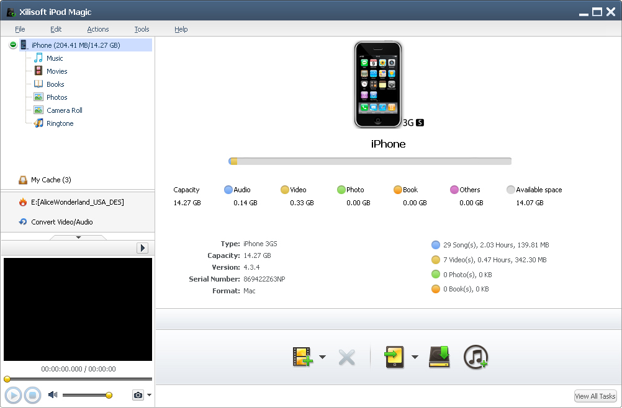Click '7 Video(s), 0.47 Hours, 342.30 MB'
The width and height of the screenshot is (622, 408).
tap(495, 260)
